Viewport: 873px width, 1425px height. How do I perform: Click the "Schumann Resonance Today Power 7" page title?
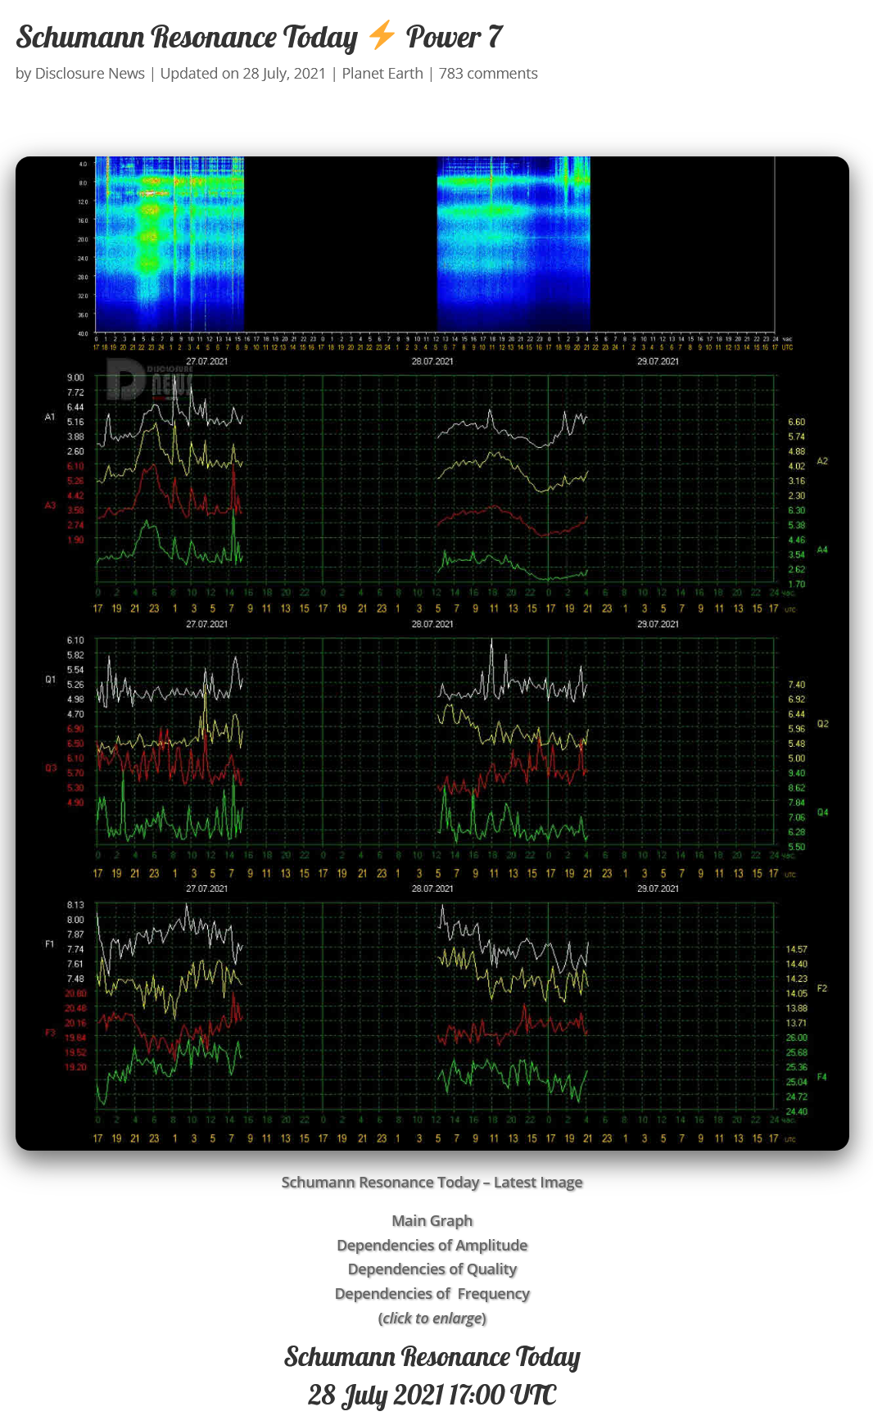[x=259, y=37]
